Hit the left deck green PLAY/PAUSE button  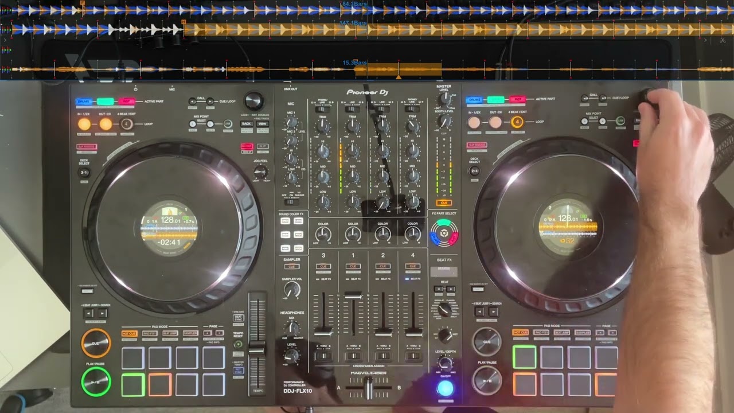[x=96, y=381]
